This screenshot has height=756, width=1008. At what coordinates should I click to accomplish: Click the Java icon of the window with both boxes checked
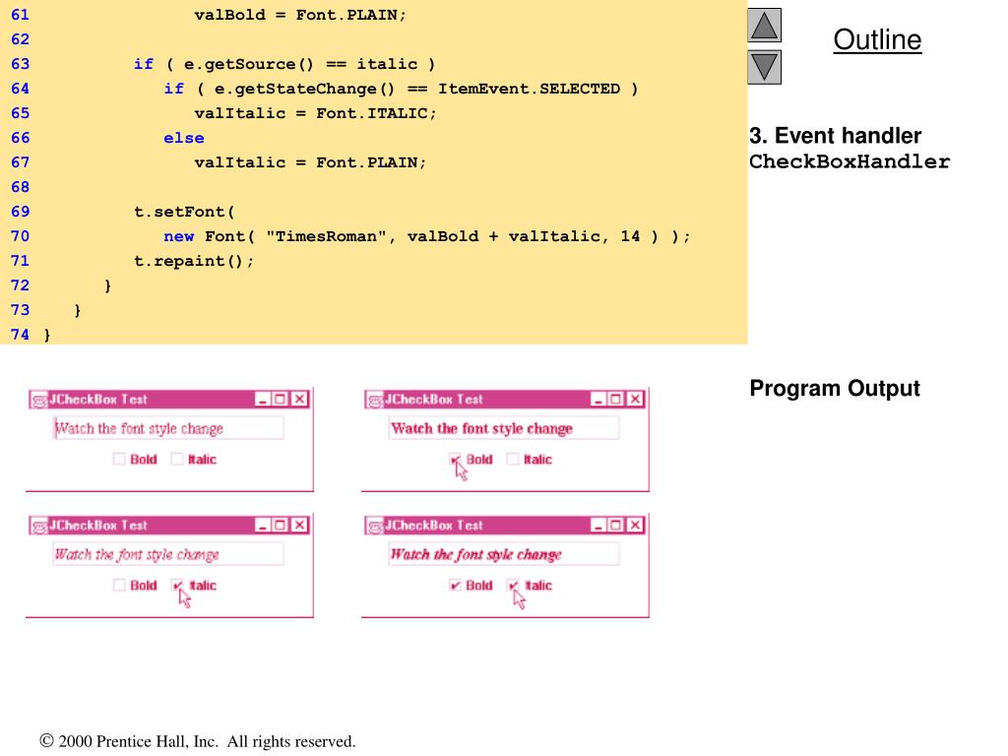click(x=375, y=526)
